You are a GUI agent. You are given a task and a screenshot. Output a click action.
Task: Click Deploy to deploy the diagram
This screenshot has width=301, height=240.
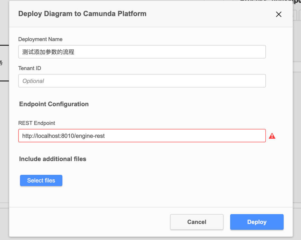pos(256,222)
